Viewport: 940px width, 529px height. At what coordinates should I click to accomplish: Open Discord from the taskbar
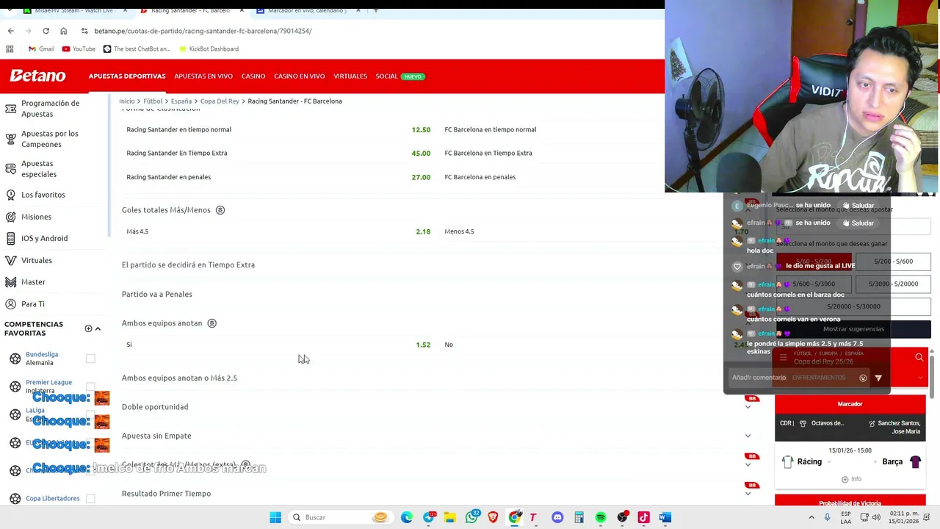click(557, 517)
